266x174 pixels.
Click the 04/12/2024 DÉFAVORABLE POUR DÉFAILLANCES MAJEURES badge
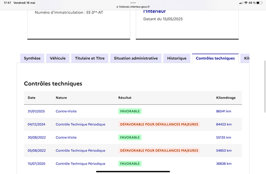click(159, 125)
